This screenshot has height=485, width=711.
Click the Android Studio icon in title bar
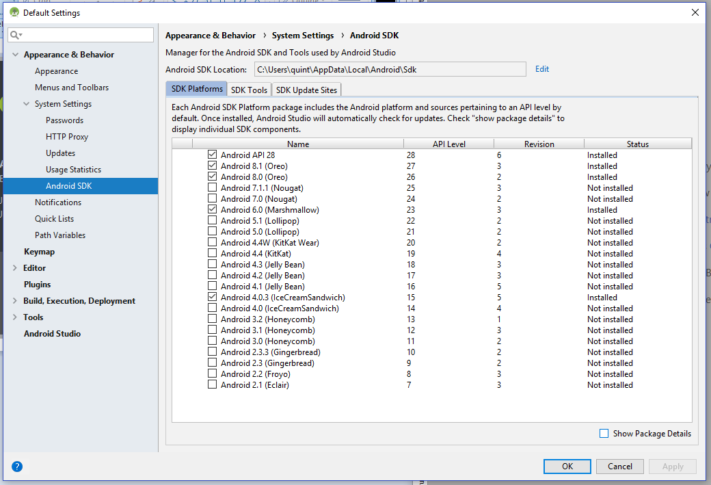[13, 12]
